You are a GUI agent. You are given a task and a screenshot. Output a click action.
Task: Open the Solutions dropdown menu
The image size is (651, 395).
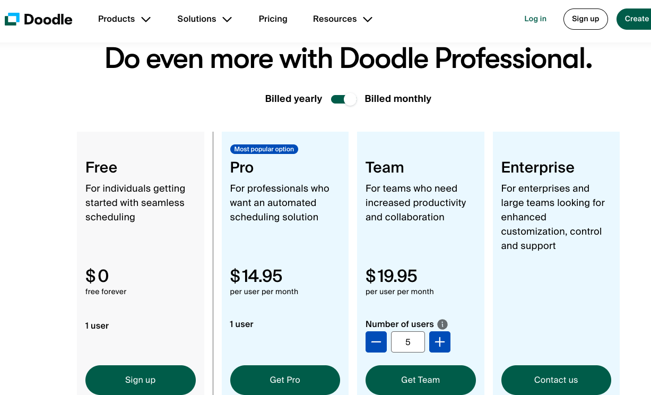(204, 19)
